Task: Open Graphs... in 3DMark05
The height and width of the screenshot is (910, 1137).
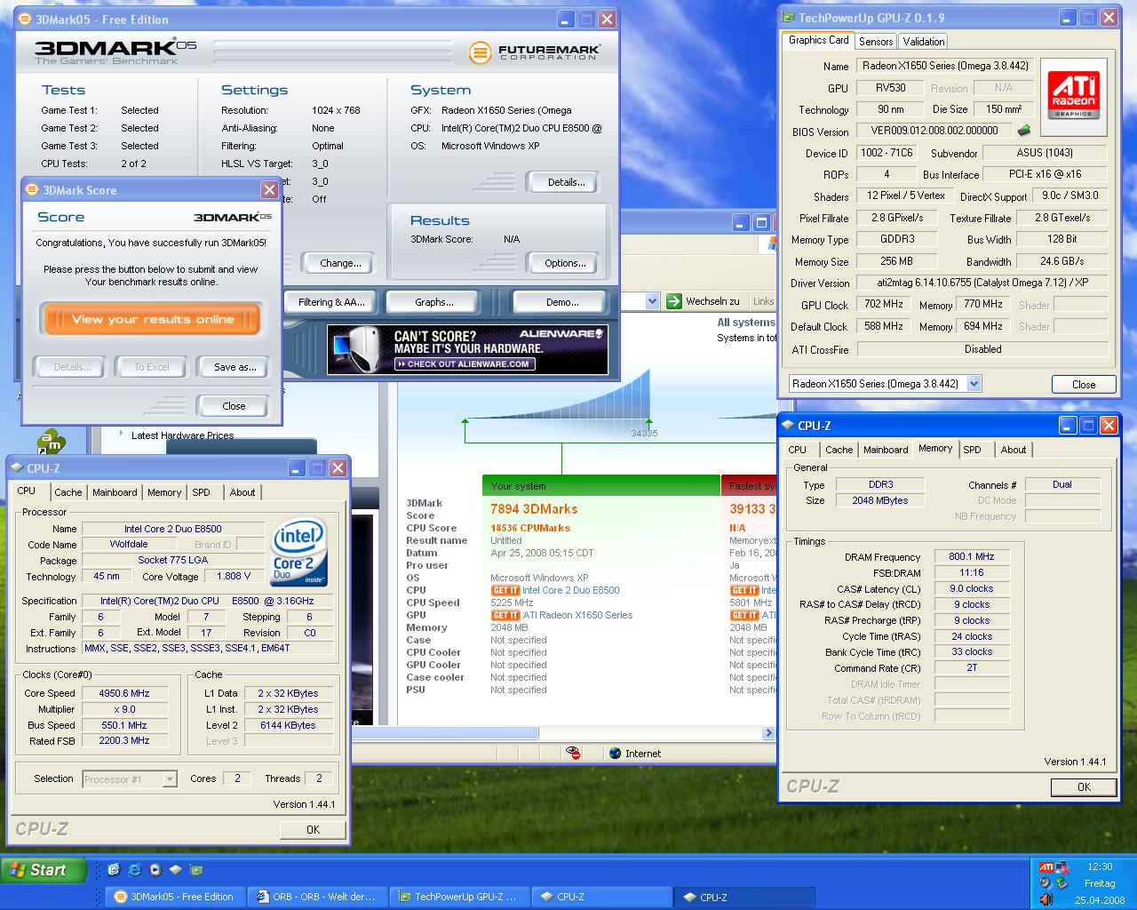Action: coord(434,302)
